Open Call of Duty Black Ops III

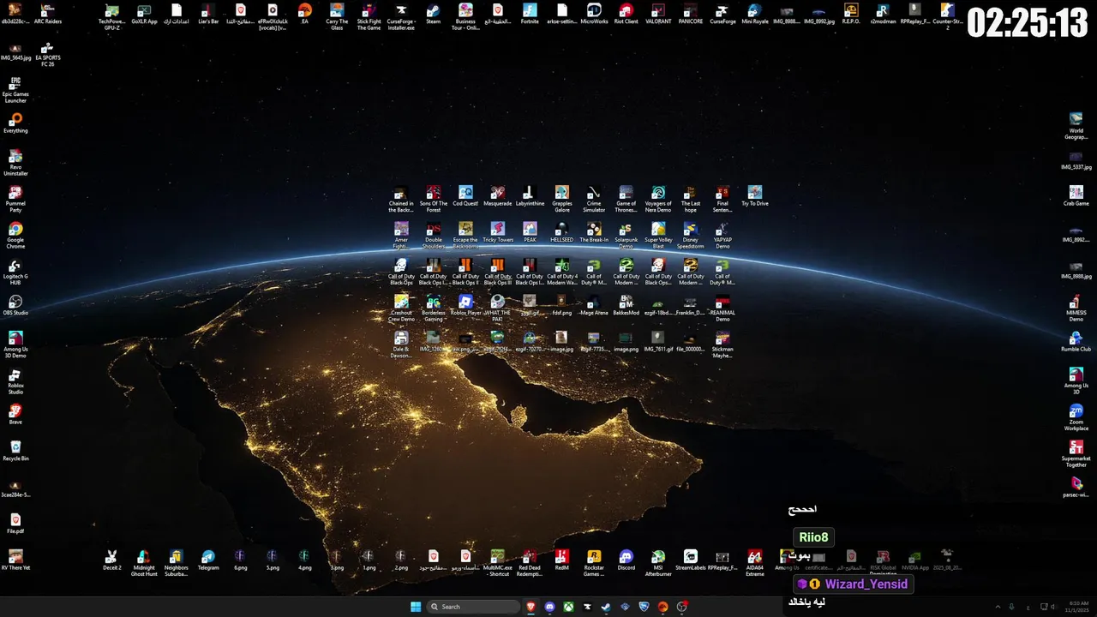click(x=498, y=272)
